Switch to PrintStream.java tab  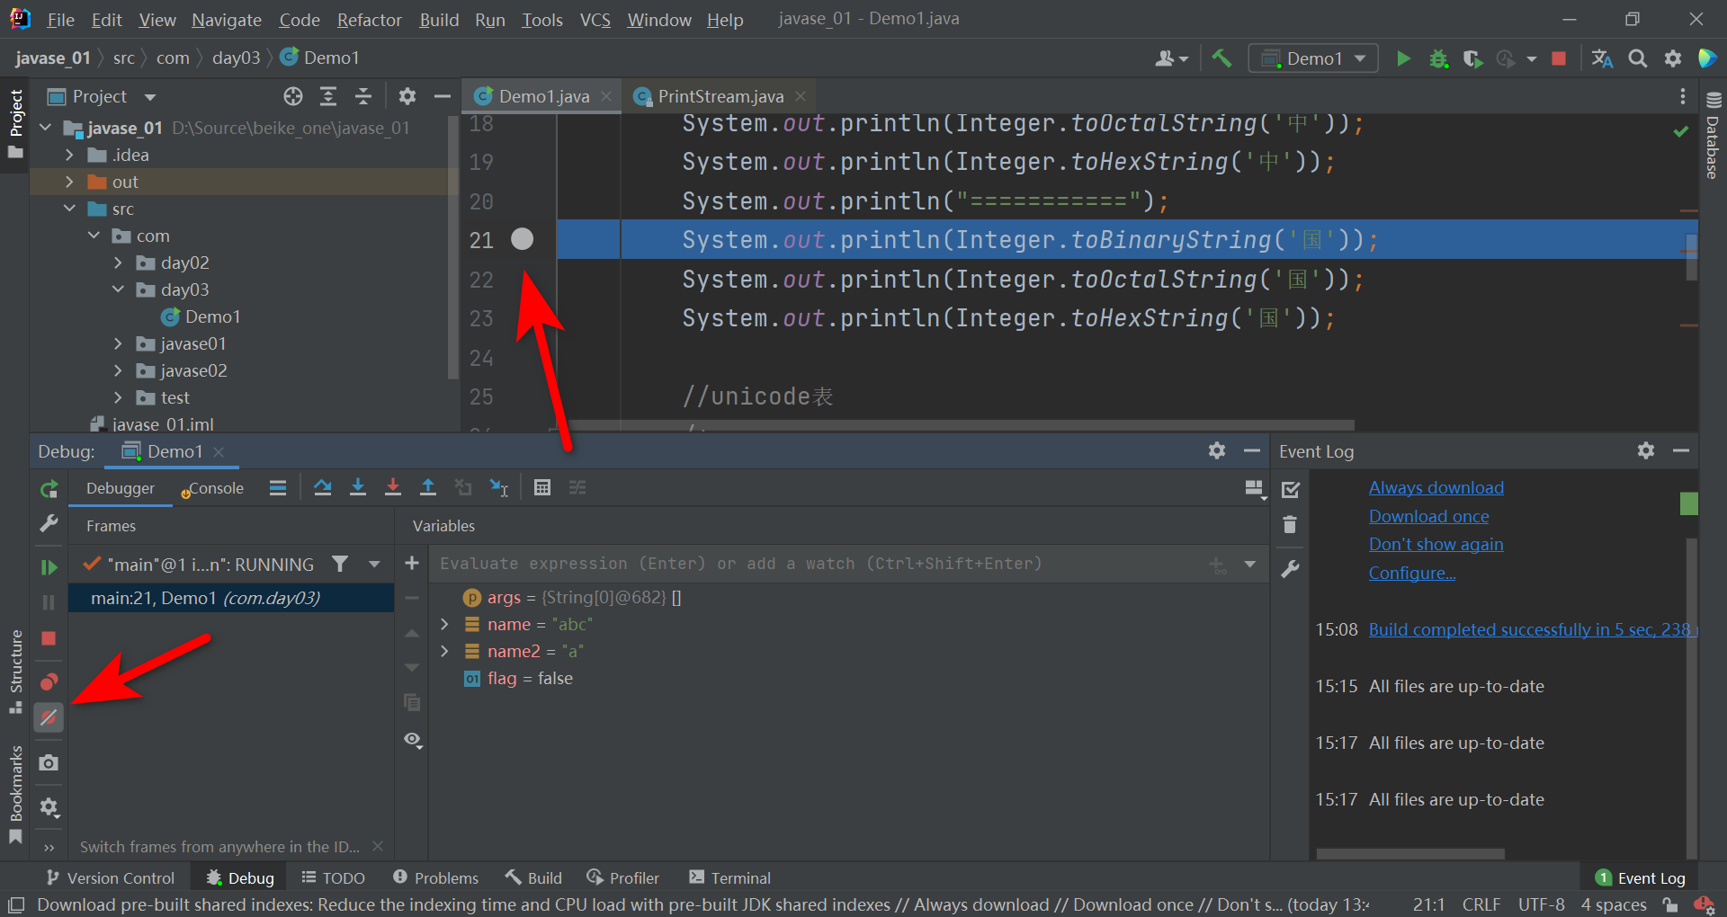point(720,96)
